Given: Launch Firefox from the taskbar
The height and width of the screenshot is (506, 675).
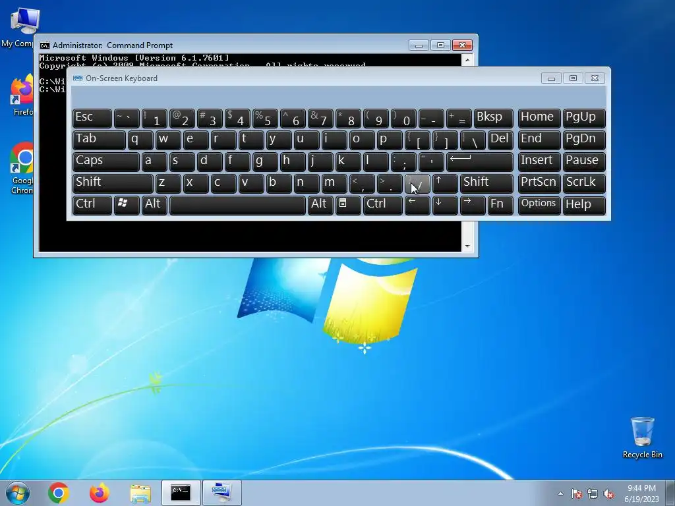Looking at the screenshot, I should point(100,493).
